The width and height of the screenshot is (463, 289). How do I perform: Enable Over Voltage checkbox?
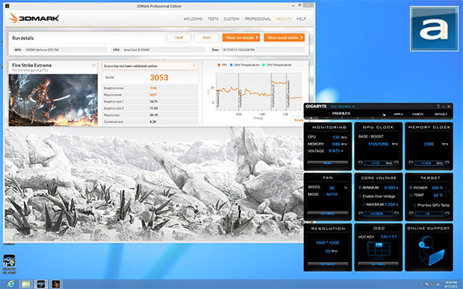[x=360, y=196]
